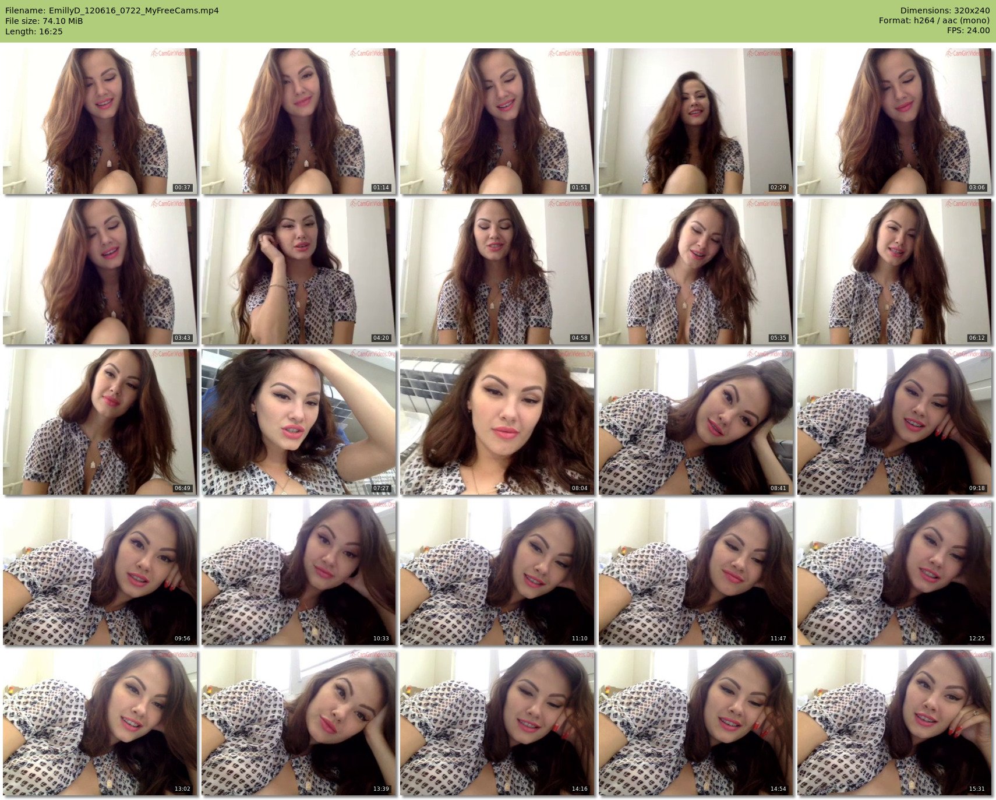The image size is (996, 800).
Task: Open the thumbnail timestamped 06:49
Action: pyautogui.click(x=100, y=422)
